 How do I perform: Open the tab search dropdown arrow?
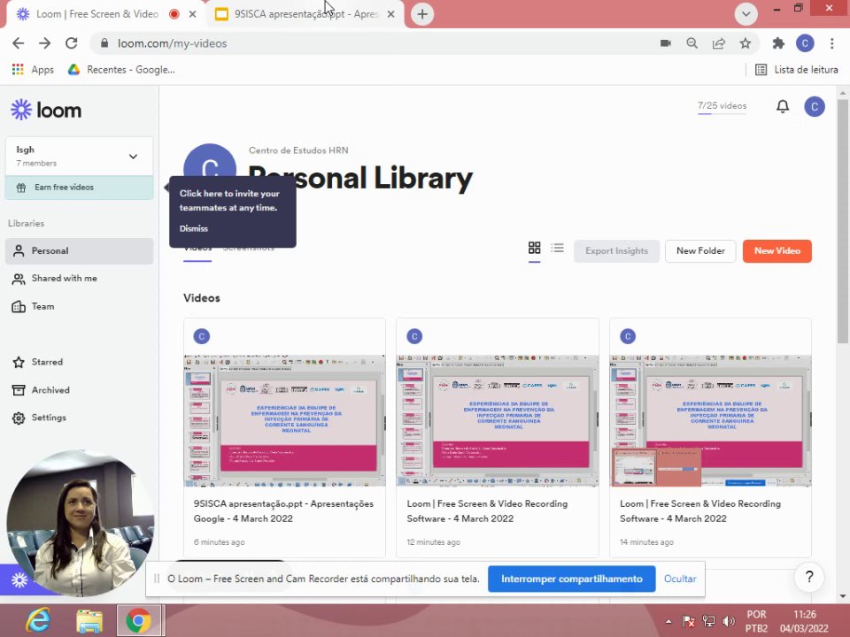click(746, 14)
